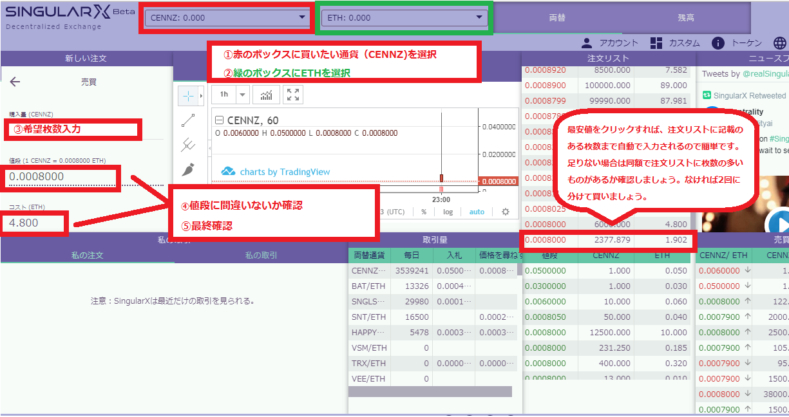789x417 pixels.
Task: Open the 私の取引 tab
Action: (261, 255)
